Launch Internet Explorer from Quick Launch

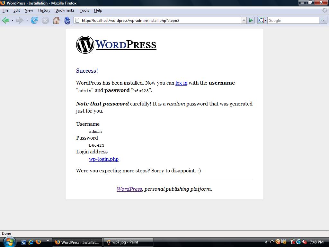click(31, 242)
